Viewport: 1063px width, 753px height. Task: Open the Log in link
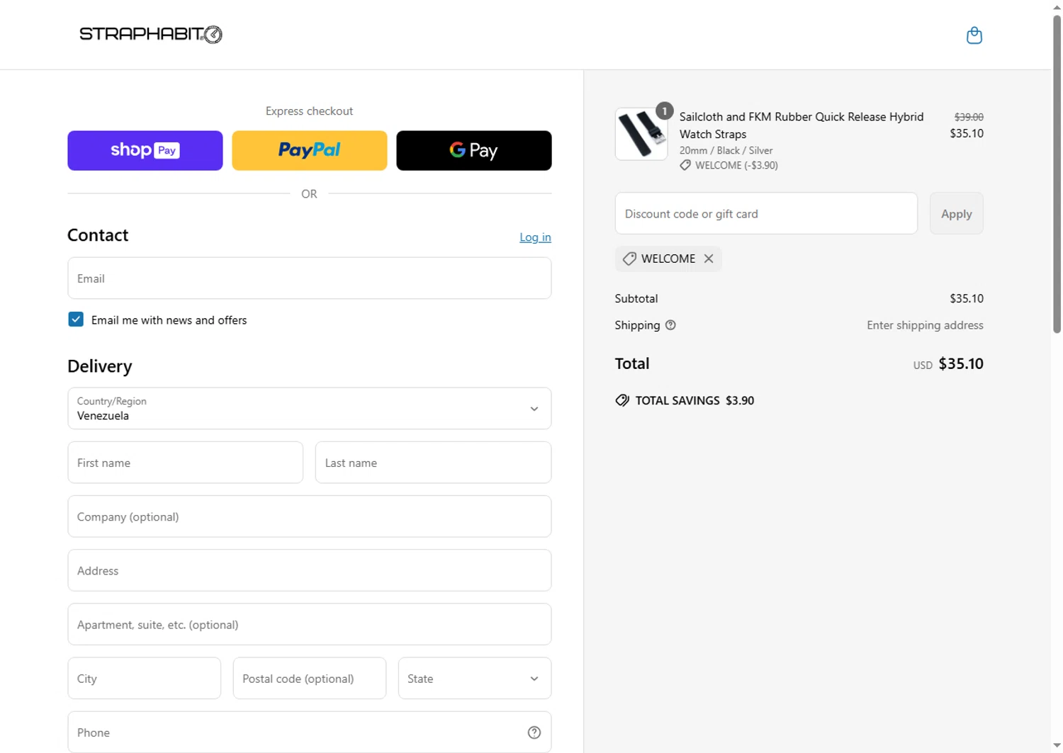535,237
